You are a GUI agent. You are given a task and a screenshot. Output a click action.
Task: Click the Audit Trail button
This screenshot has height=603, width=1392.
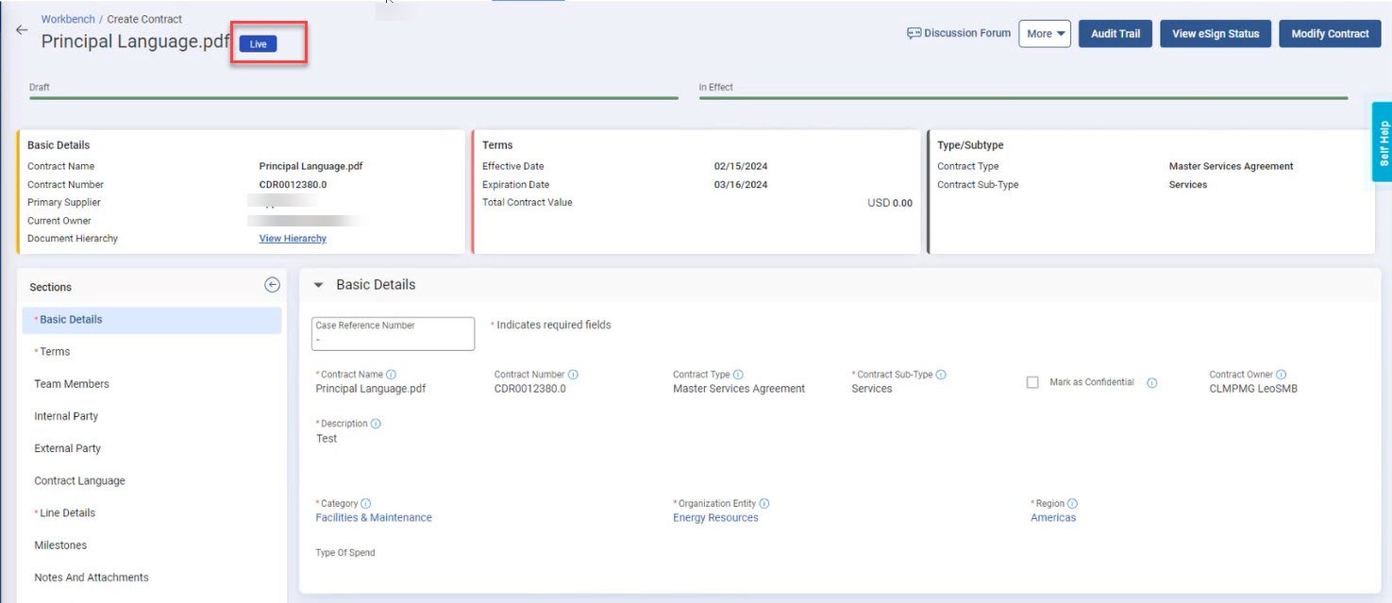click(x=1115, y=34)
